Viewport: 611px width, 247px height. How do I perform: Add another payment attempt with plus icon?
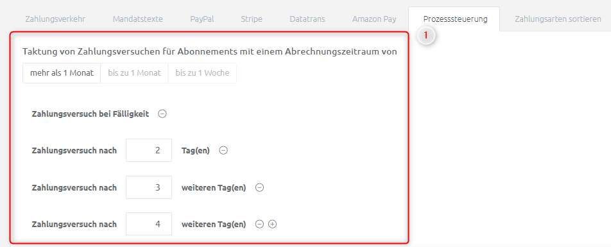[x=273, y=224]
